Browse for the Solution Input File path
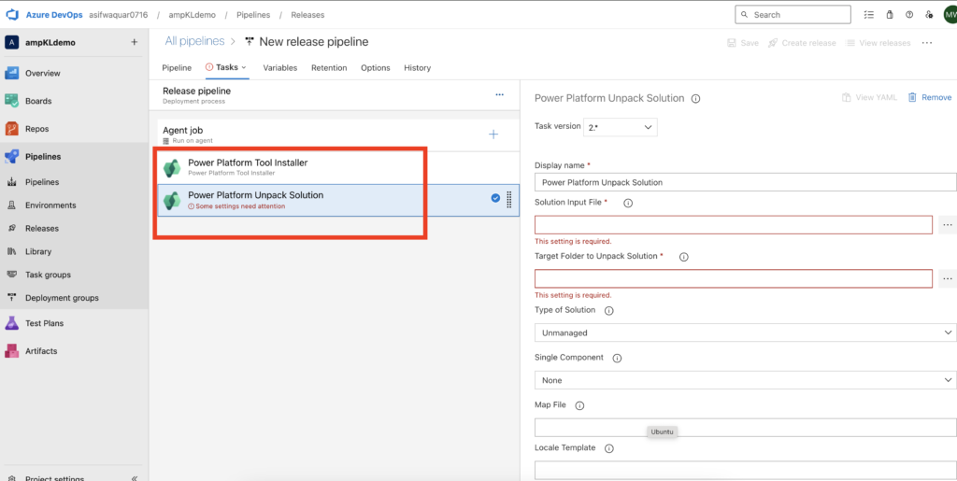957x481 pixels. click(948, 225)
